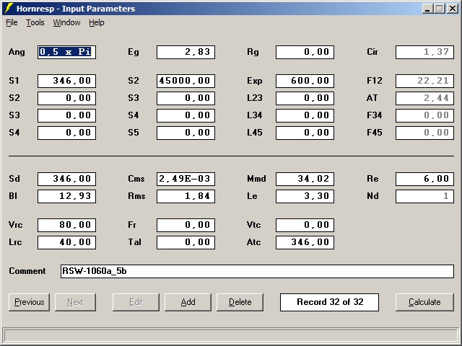Viewport: 462px width, 346px height.
Task: Click the Add record button
Action: click(x=188, y=302)
